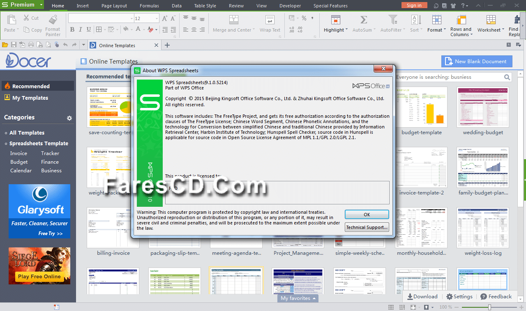Click New Blank Document button
This screenshot has width=526, height=311.
coord(477,62)
